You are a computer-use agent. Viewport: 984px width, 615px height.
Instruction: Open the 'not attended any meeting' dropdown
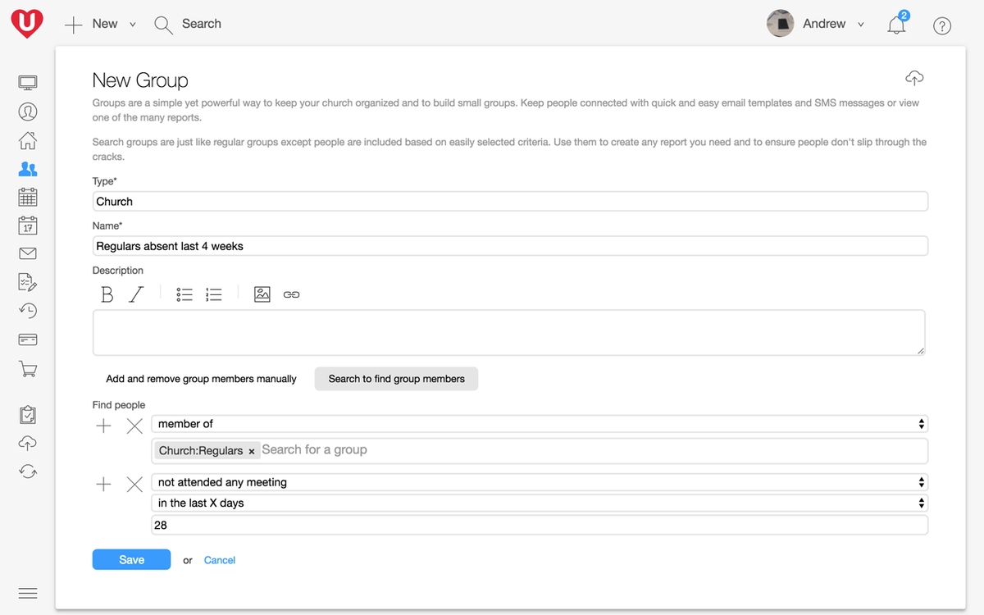click(540, 482)
